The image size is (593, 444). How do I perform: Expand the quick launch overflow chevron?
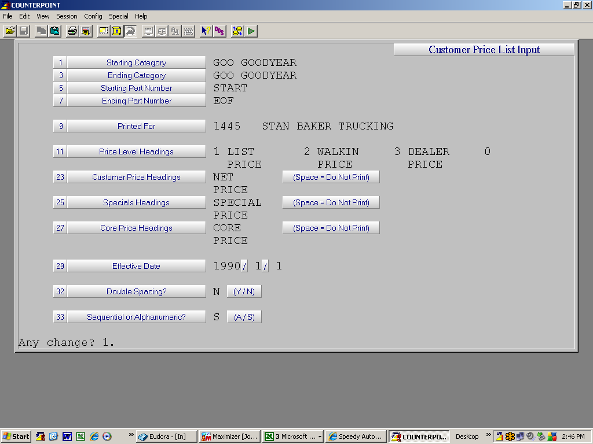pos(131,435)
